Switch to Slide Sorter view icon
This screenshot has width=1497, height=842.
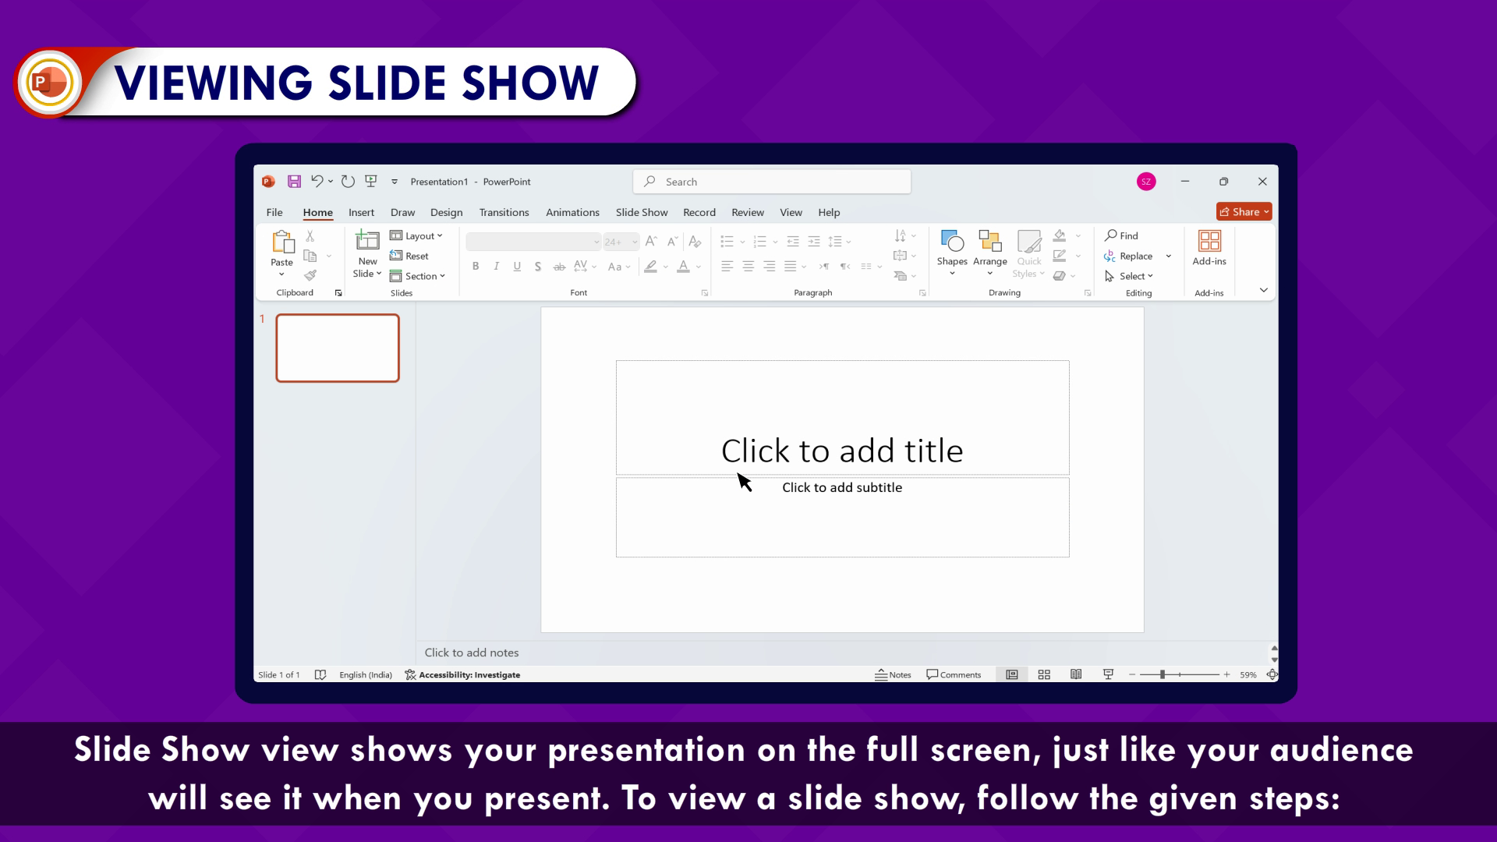point(1044,675)
